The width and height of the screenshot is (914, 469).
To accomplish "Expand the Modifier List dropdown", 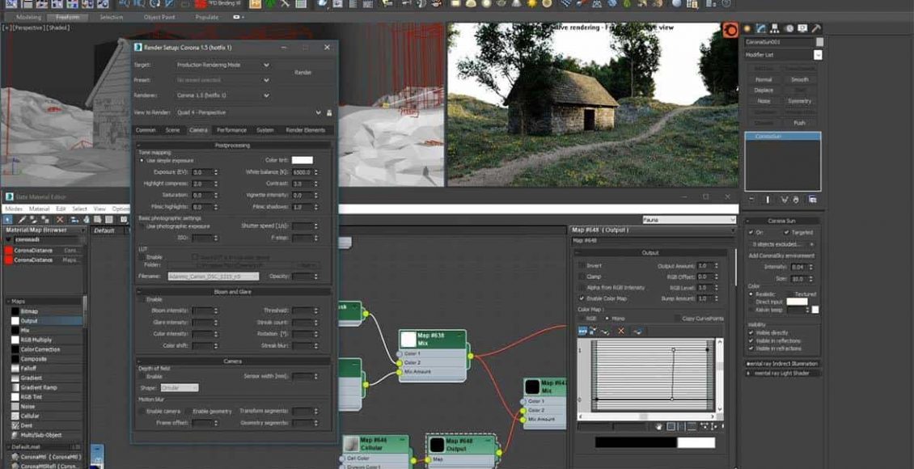I will point(818,54).
